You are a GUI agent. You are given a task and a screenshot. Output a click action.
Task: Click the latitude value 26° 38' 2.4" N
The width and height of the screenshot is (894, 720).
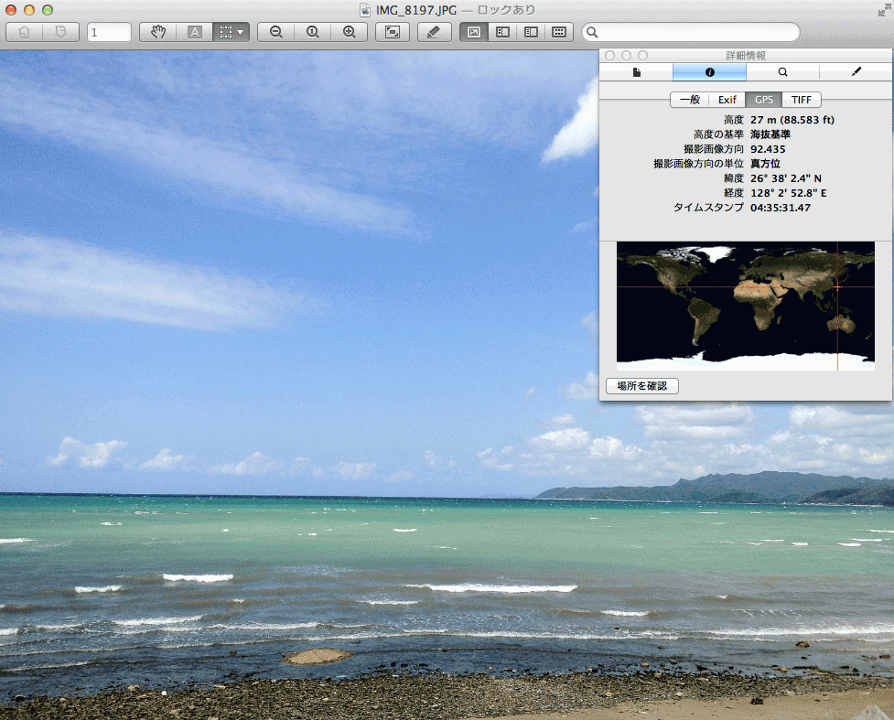click(x=786, y=178)
